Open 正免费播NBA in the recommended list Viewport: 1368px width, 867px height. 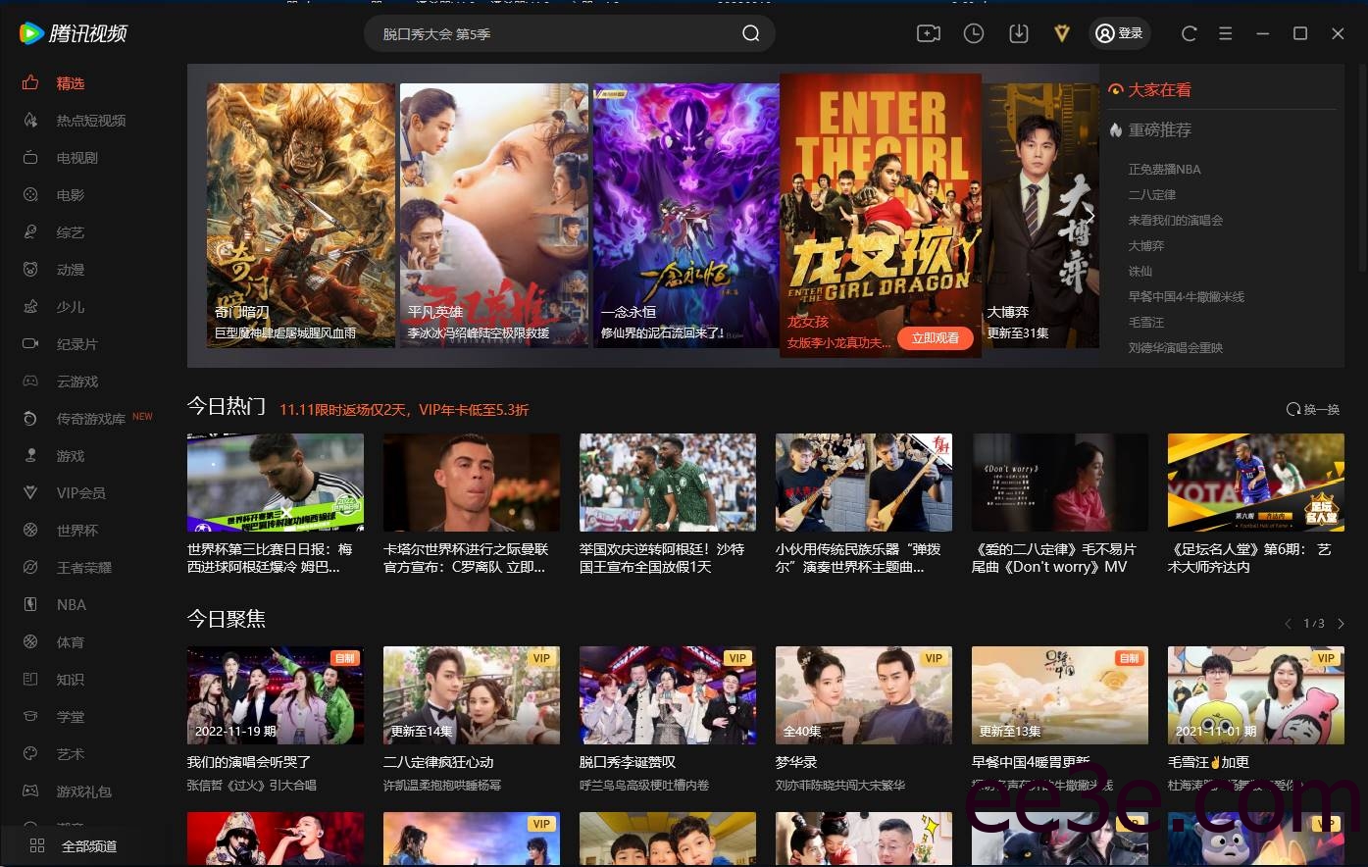pos(1164,170)
